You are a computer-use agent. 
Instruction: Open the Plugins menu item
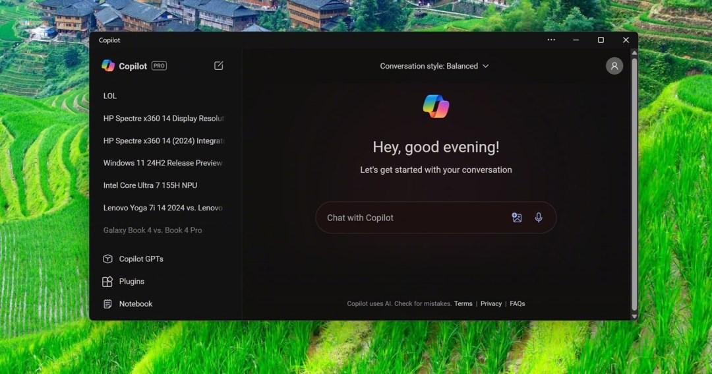click(123, 282)
